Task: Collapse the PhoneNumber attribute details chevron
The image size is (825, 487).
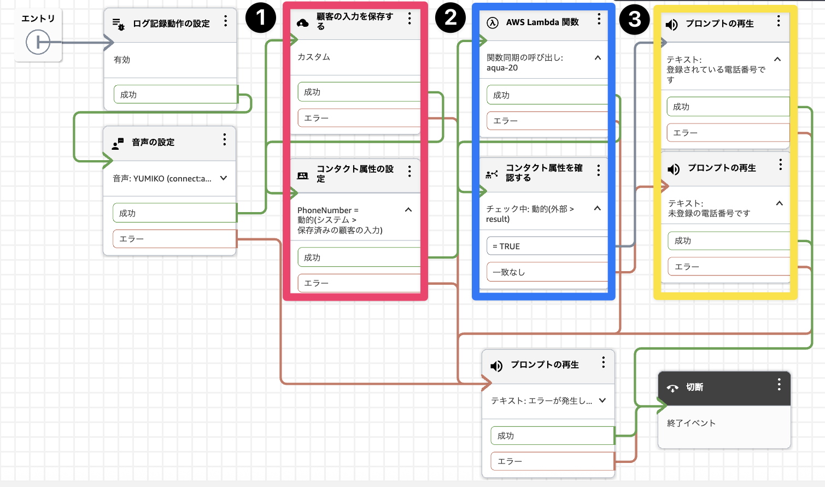Action: pyautogui.click(x=408, y=210)
